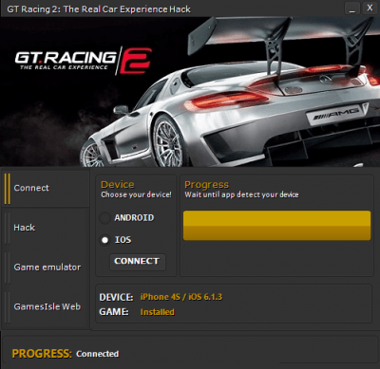Click the yellow progress bar

[x=276, y=226]
